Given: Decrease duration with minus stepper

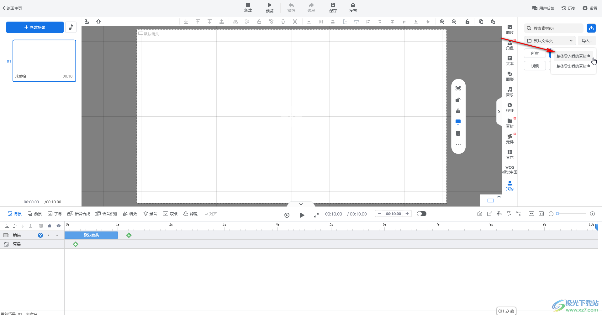Looking at the screenshot, I should point(379,214).
